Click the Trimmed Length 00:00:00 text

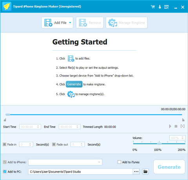tap(99, 127)
